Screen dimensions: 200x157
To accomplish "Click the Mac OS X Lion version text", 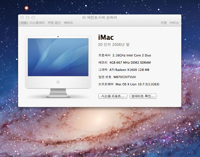I will tap(137, 84).
